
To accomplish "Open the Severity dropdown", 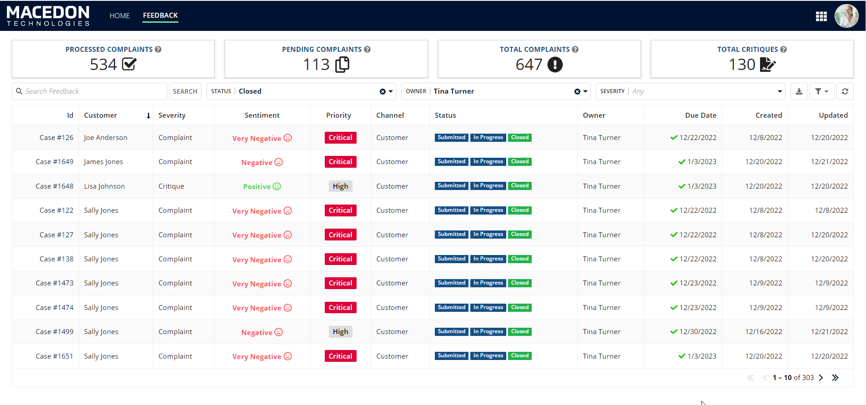I will click(780, 91).
